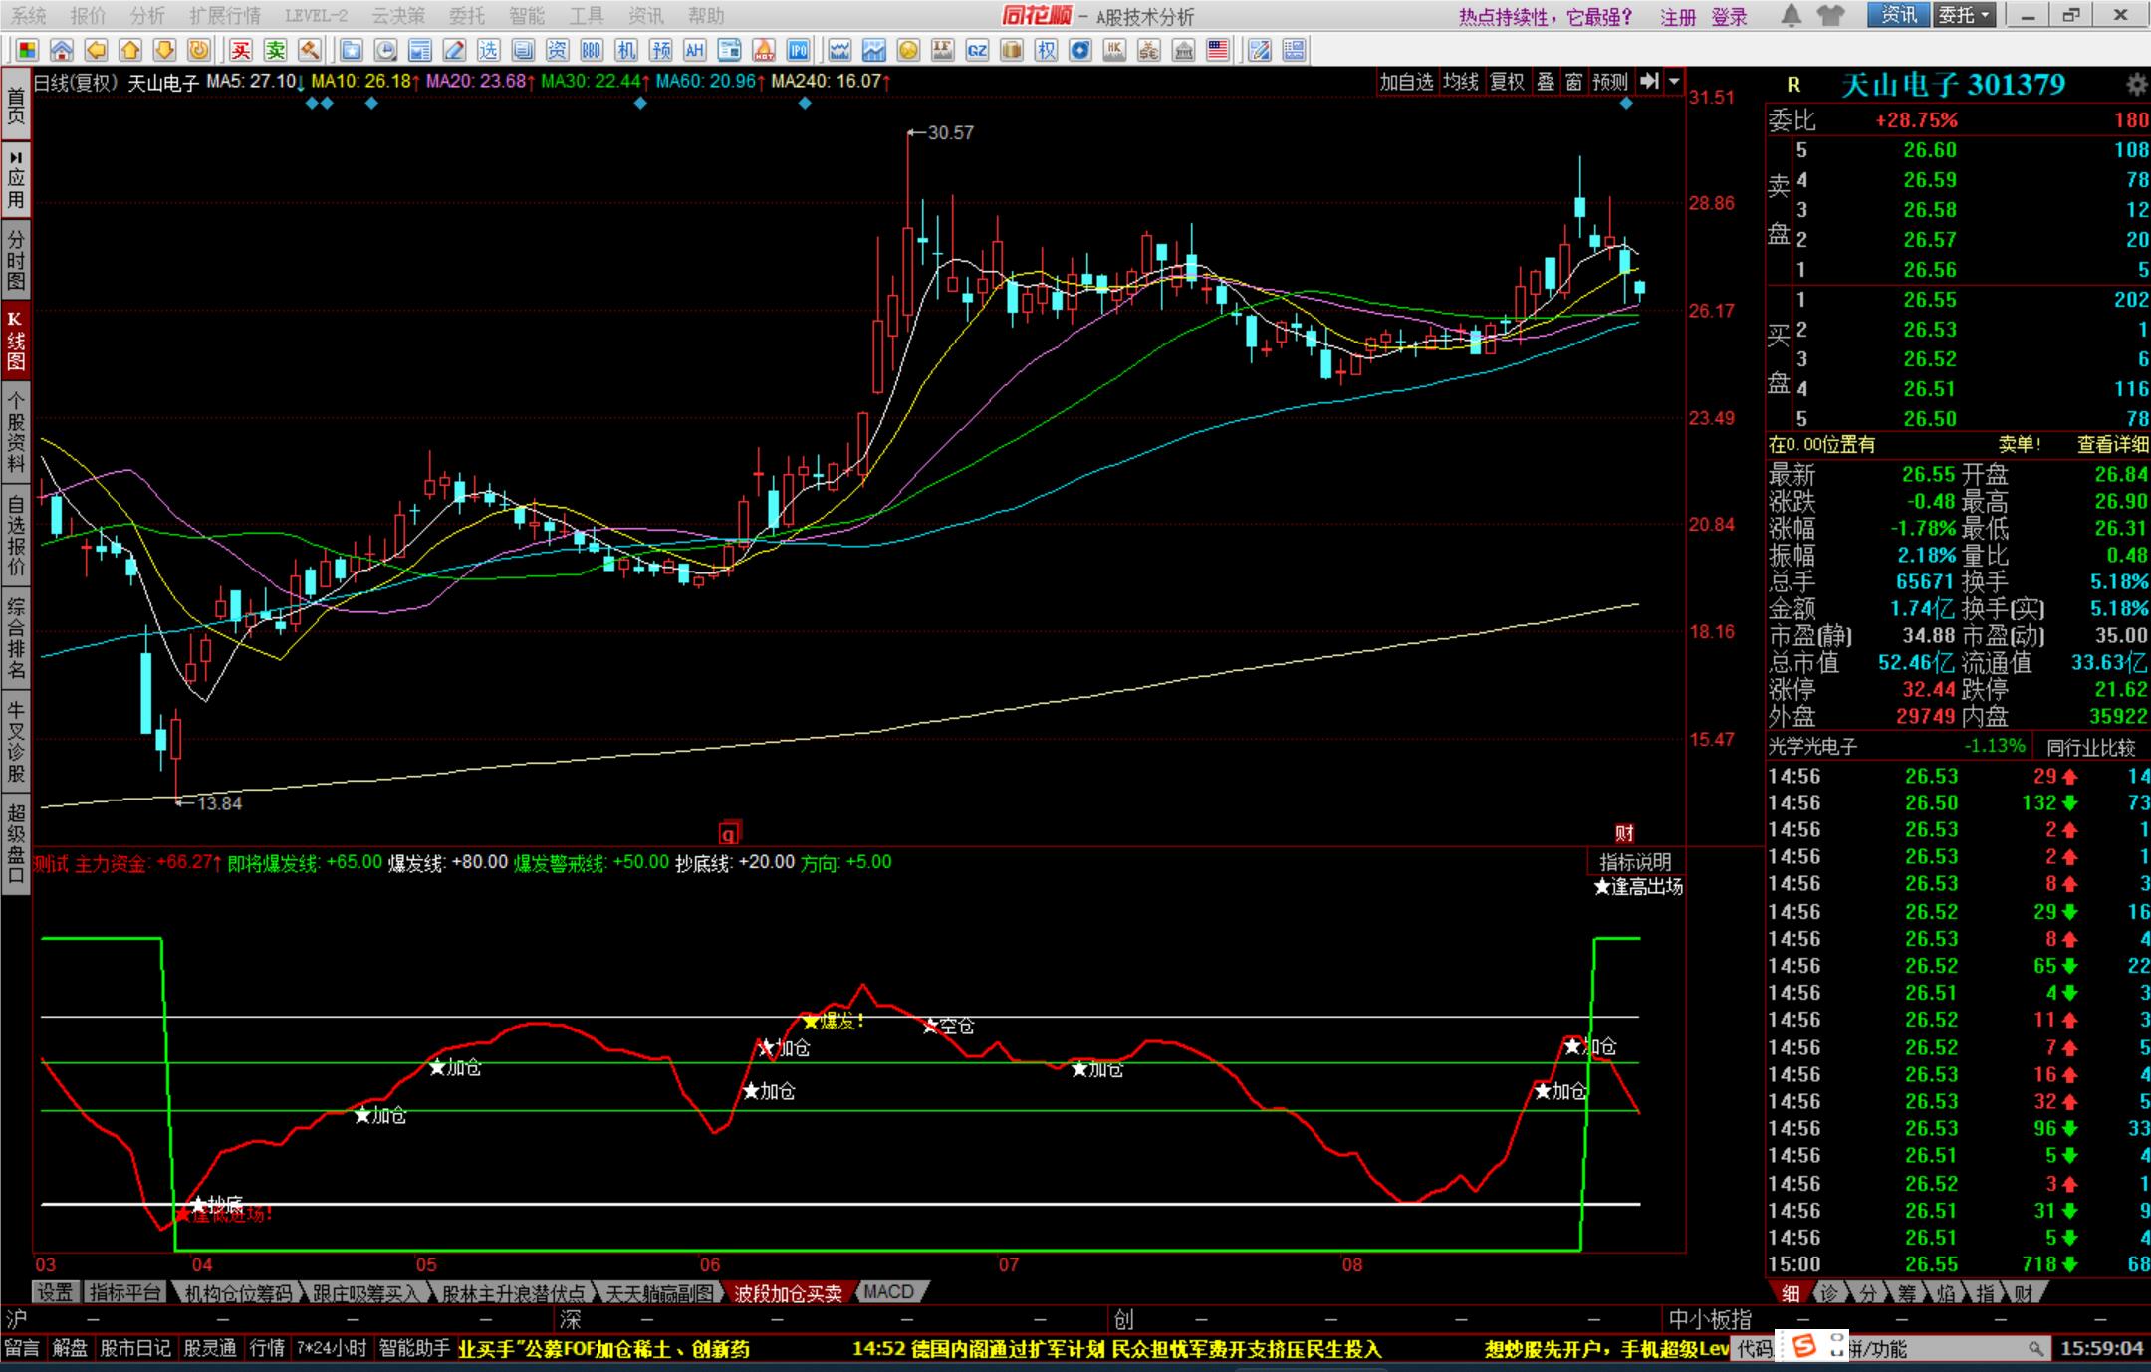Click the green 卖 (sell) toolbar icon
The height and width of the screenshot is (1372, 2151).
coord(275,50)
